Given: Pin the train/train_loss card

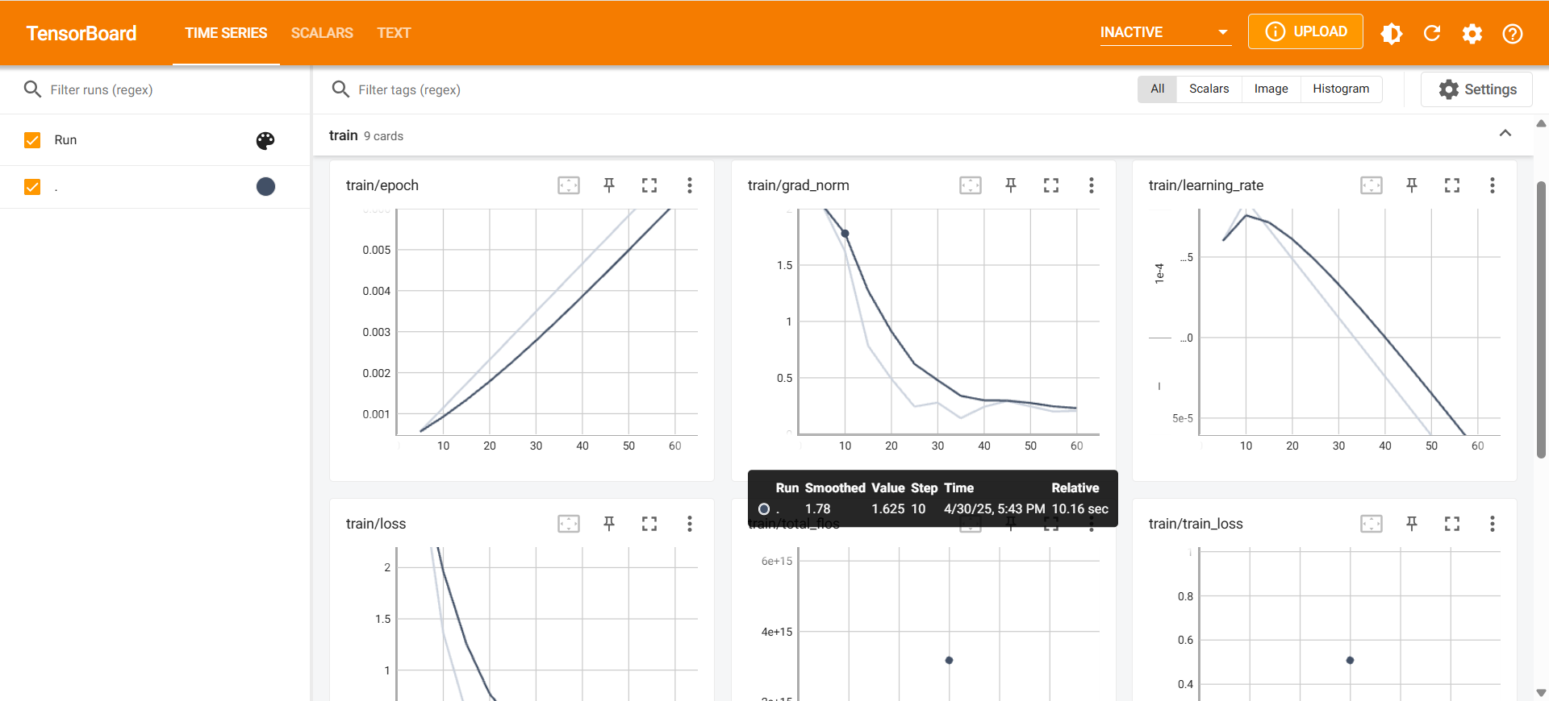Looking at the screenshot, I should 1412,524.
